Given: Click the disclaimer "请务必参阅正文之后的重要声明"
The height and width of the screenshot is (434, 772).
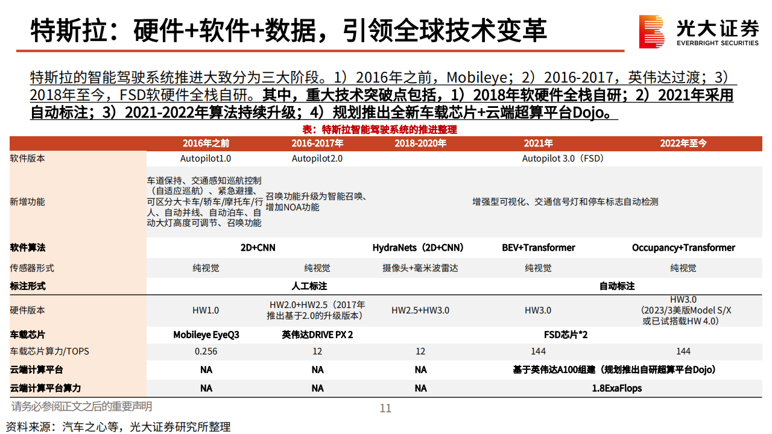Looking at the screenshot, I should (81, 406).
